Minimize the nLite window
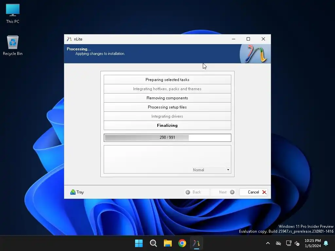 point(234,39)
